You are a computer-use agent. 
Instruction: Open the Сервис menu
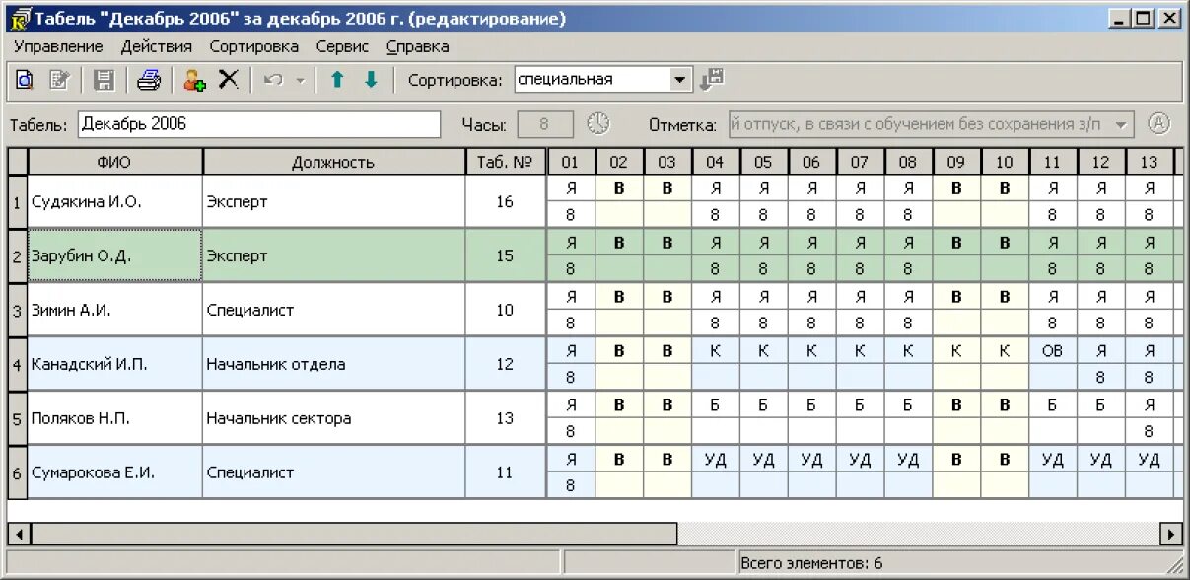pyautogui.click(x=342, y=46)
